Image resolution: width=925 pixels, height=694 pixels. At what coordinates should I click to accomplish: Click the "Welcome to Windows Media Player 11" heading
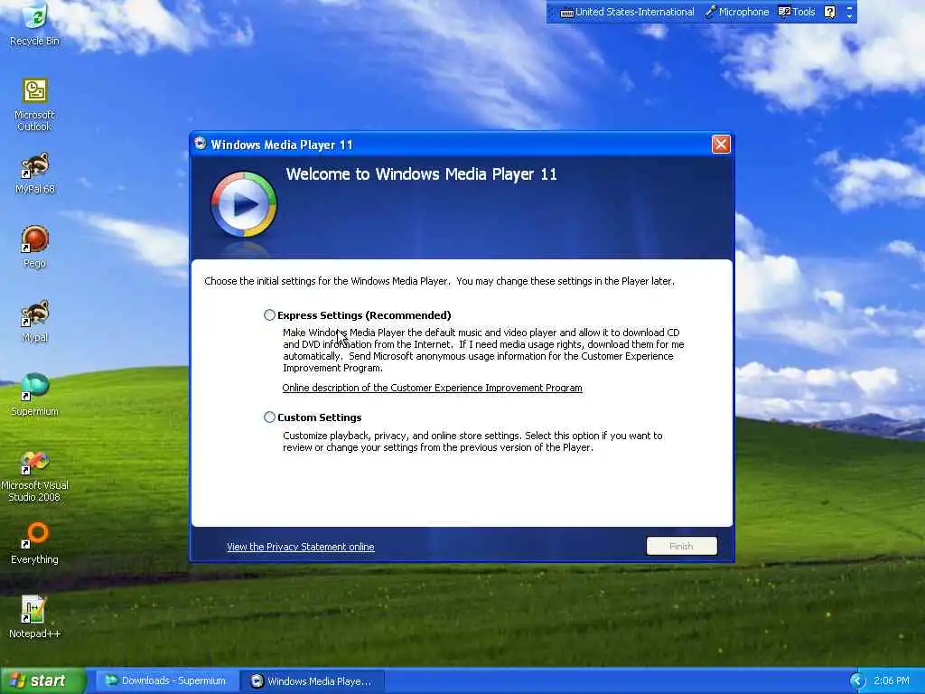click(421, 174)
